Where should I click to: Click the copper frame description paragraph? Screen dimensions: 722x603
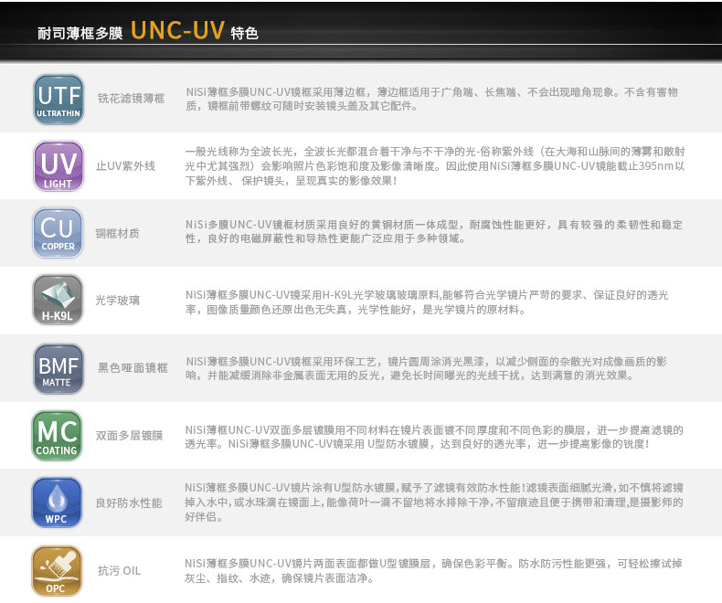pyautogui.click(x=434, y=231)
